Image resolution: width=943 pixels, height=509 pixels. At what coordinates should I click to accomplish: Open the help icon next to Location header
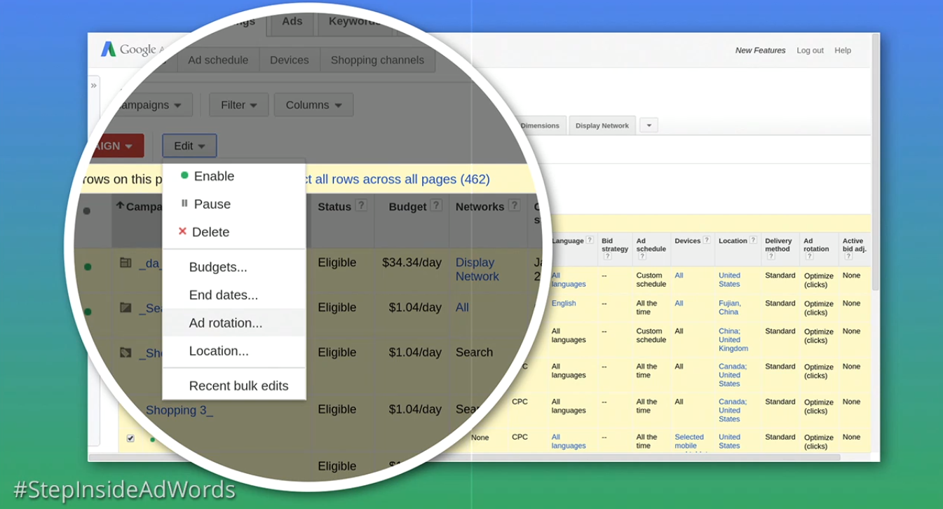coord(754,240)
